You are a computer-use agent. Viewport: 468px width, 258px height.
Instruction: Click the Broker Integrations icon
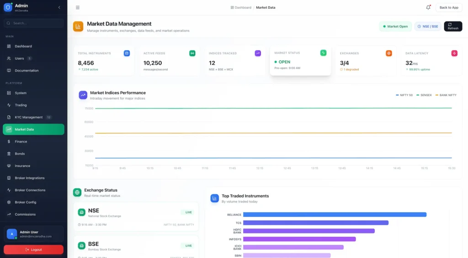pyautogui.click(x=9, y=178)
